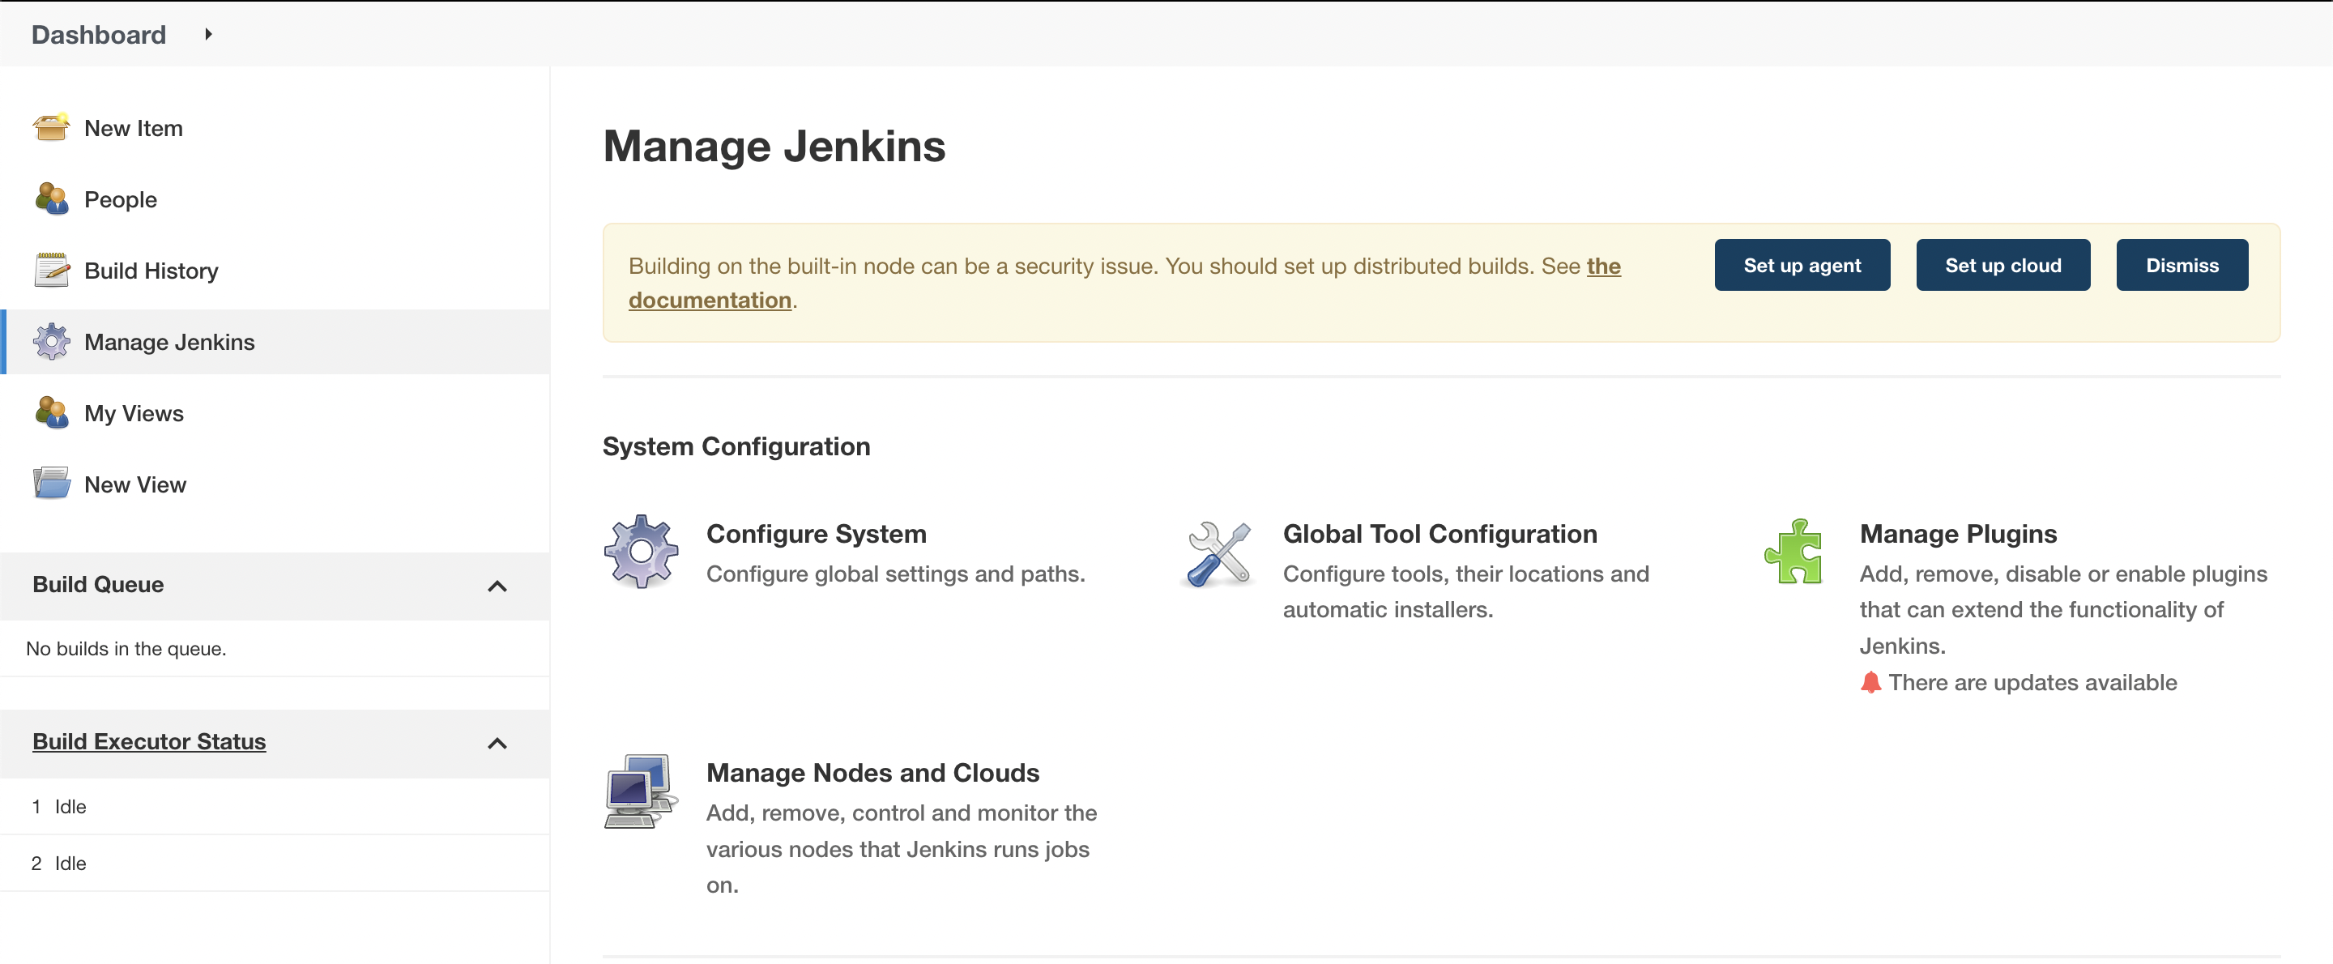2333x964 pixels.
Task: Click 'Configure global settings and paths.' description
Action: tap(896, 574)
